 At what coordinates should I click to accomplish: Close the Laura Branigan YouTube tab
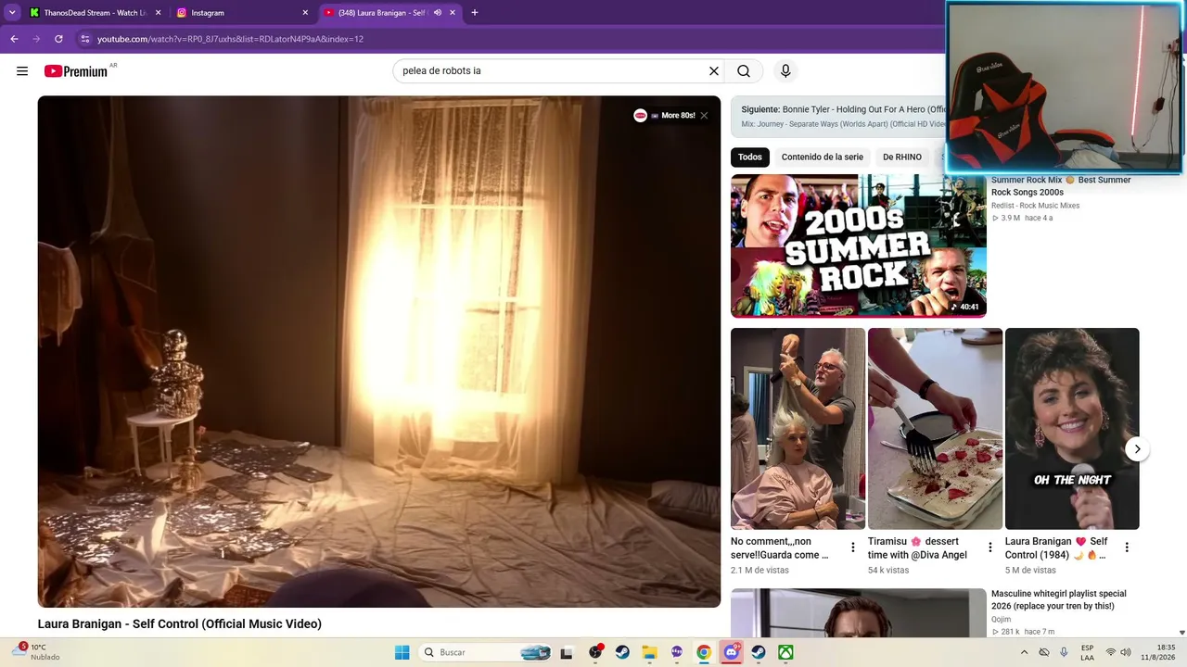click(x=453, y=13)
